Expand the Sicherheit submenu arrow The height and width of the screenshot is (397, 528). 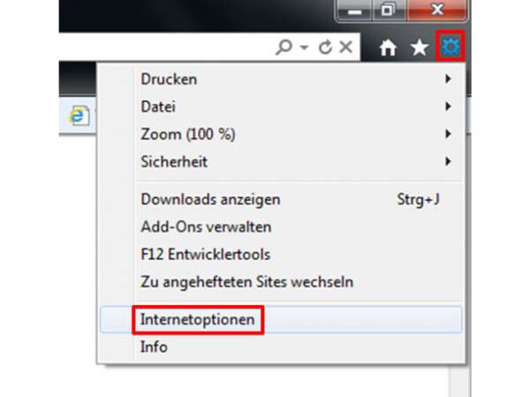click(x=448, y=162)
